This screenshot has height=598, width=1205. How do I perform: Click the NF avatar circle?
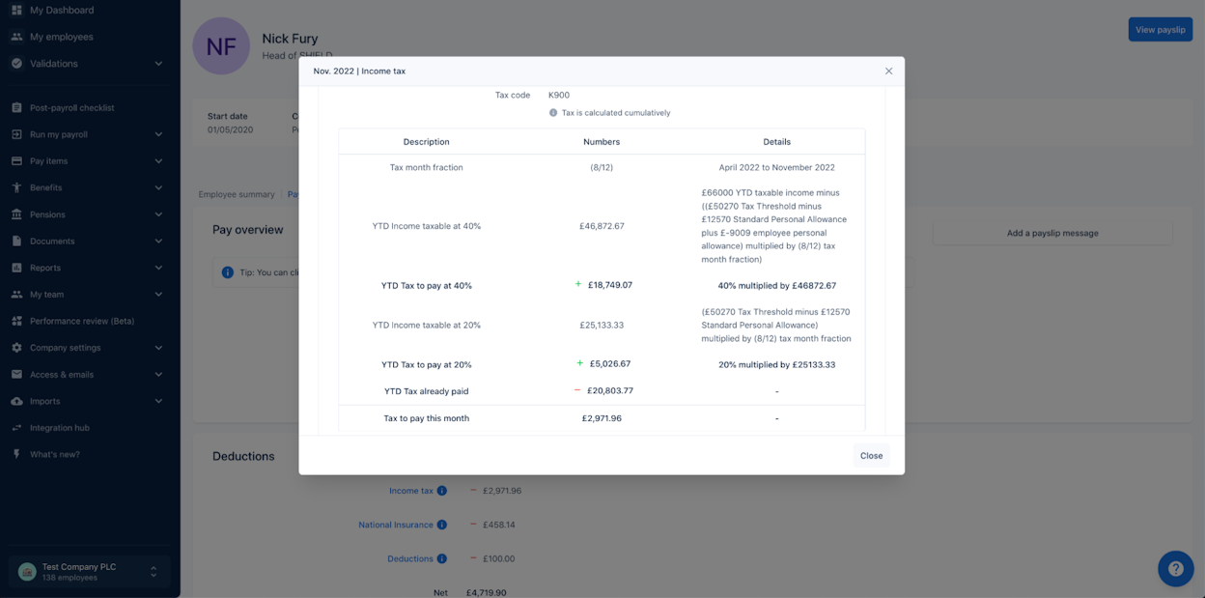[x=221, y=45]
